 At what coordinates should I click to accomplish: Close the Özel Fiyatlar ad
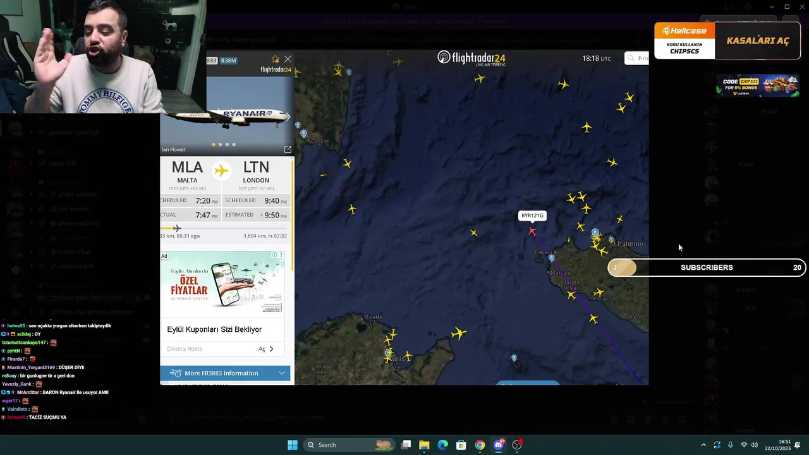281,255
